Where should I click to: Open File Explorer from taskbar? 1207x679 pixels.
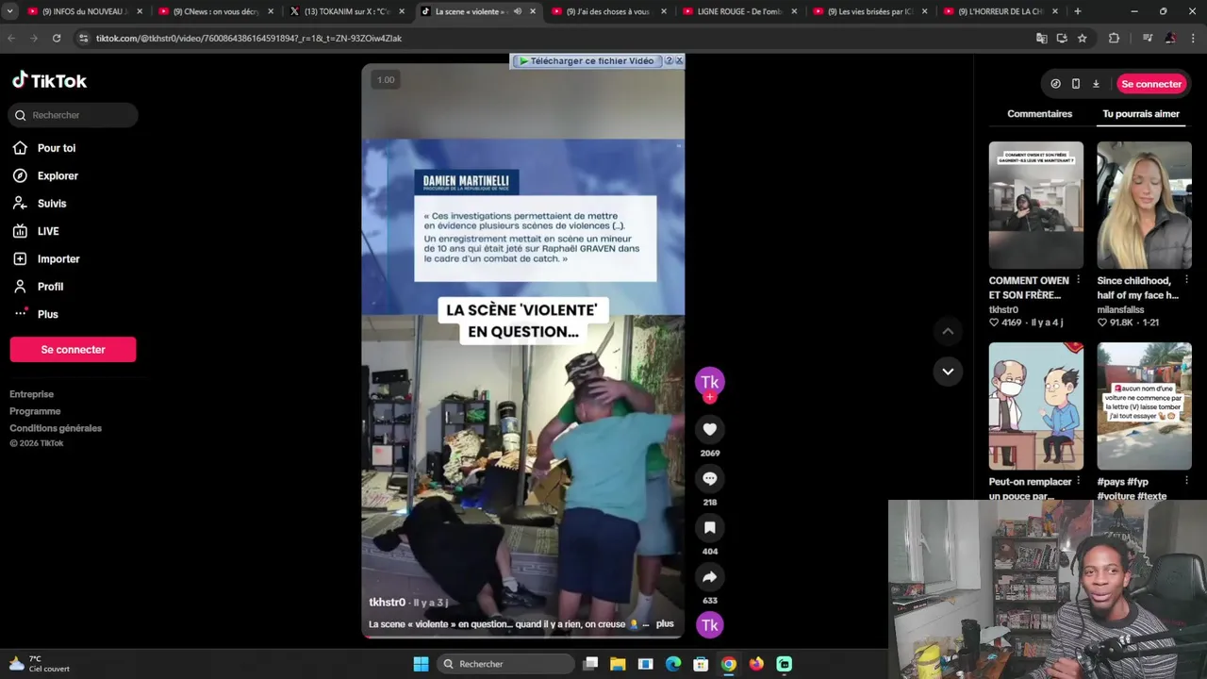(x=618, y=664)
